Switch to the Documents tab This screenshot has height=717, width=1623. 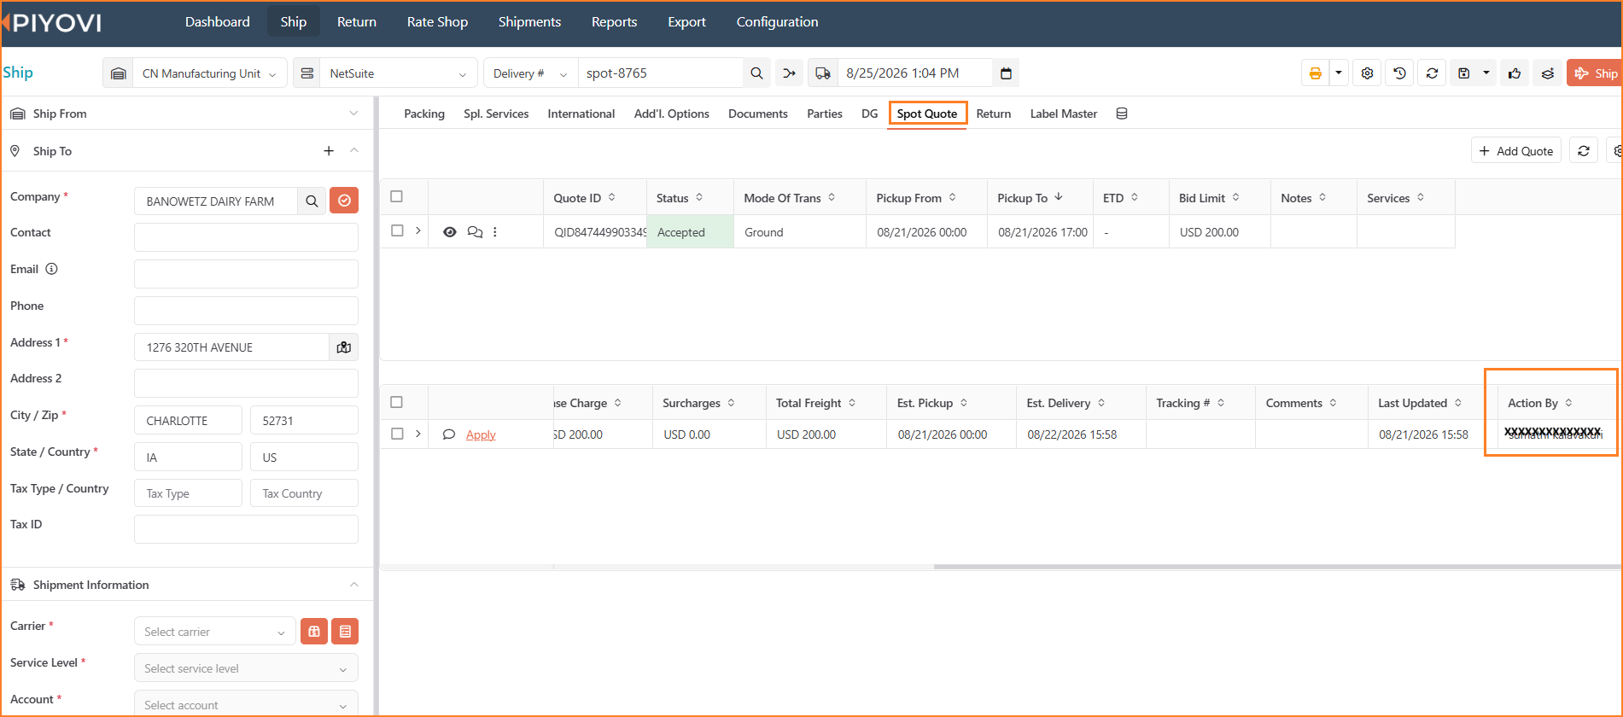click(758, 114)
